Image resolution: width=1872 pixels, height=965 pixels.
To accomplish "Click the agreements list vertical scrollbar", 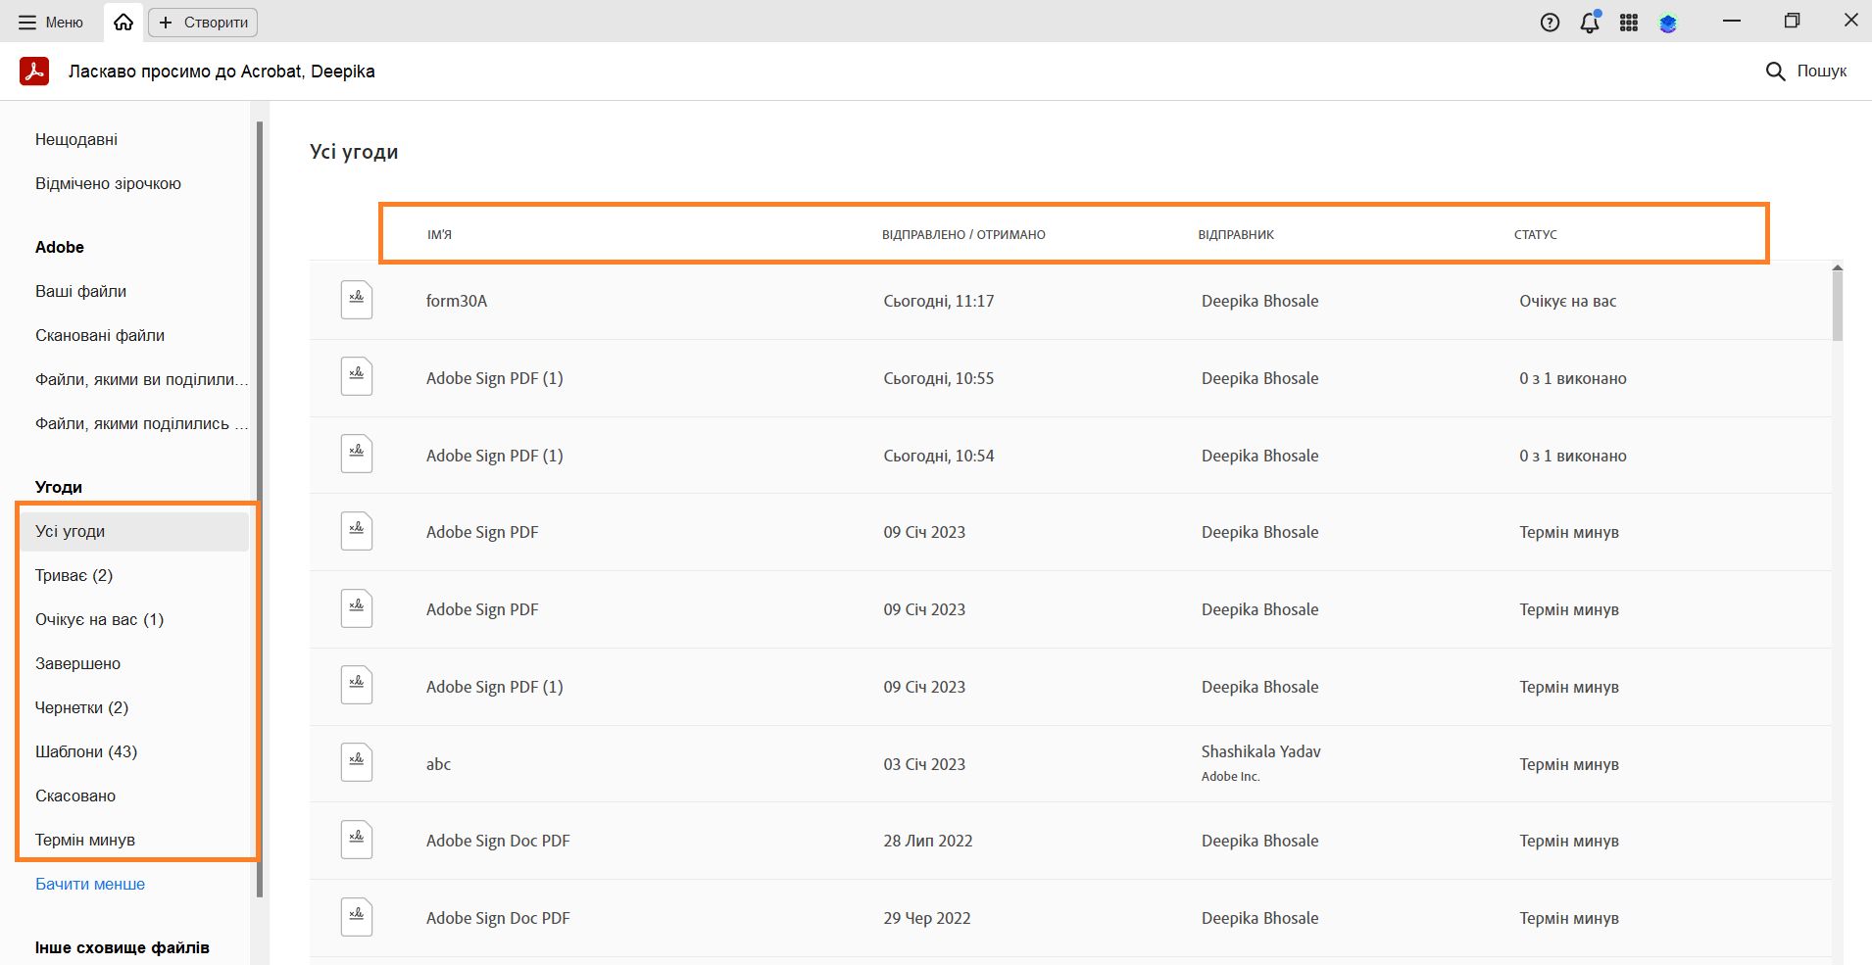I will coord(1837,304).
